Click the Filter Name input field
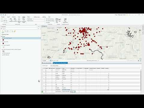Image resolution: width=144 pixels, height=108 pixels. (39, 19)
